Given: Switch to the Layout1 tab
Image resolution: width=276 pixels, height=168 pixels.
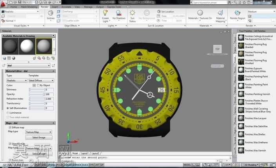Looking at the screenshot, I should [85, 154].
